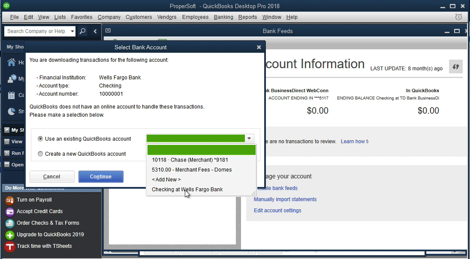
Task: Open the Calendar icon in the sidebar
Action: point(11,95)
